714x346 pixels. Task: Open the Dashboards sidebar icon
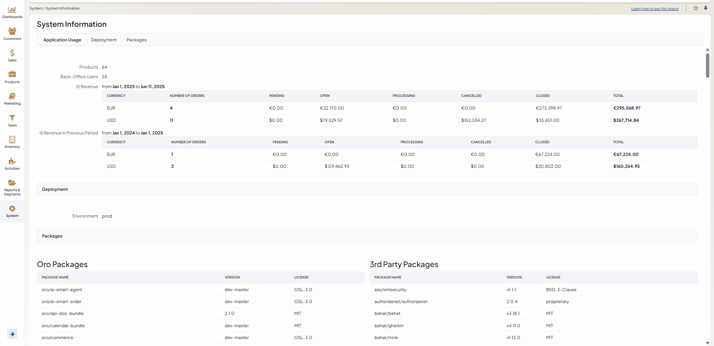click(x=12, y=10)
